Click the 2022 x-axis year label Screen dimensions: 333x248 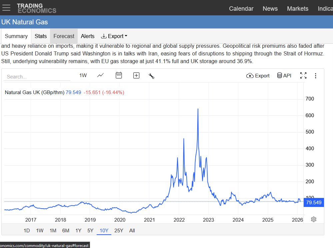point(179,220)
